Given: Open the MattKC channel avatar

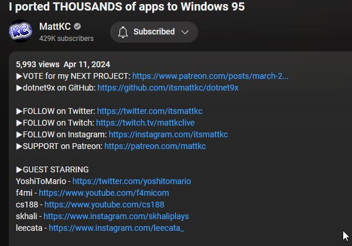Looking at the screenshot, I should (x=20, y=31).
